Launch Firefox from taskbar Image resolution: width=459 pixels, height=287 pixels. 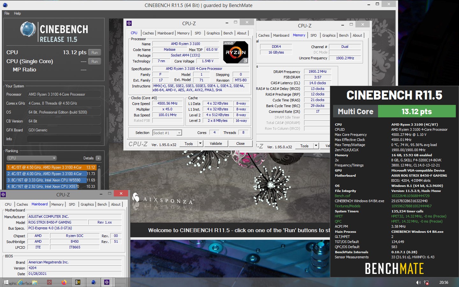tap(64, 282)
